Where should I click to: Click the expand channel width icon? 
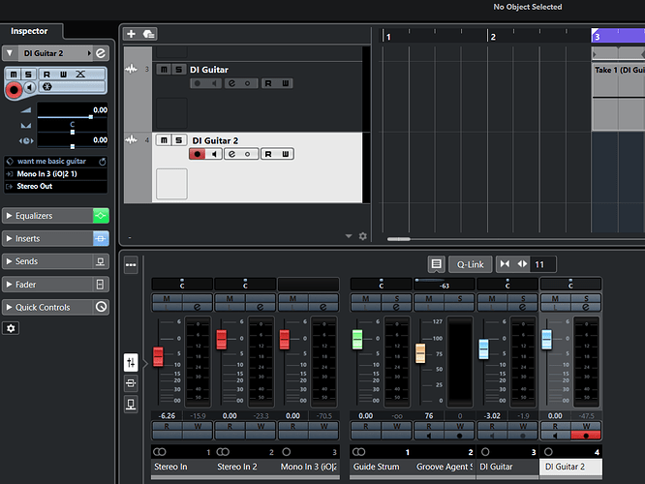tap(522, 264)
